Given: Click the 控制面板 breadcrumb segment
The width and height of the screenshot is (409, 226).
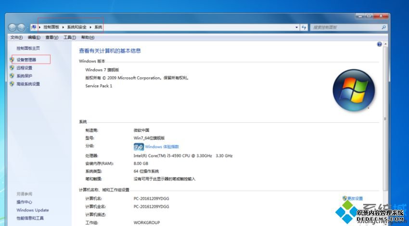Looking at the screenshot, I should (x=51, y=27).
